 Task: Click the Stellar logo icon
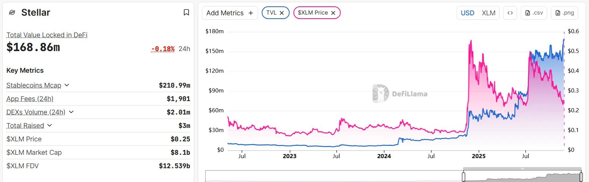point(12,13)
